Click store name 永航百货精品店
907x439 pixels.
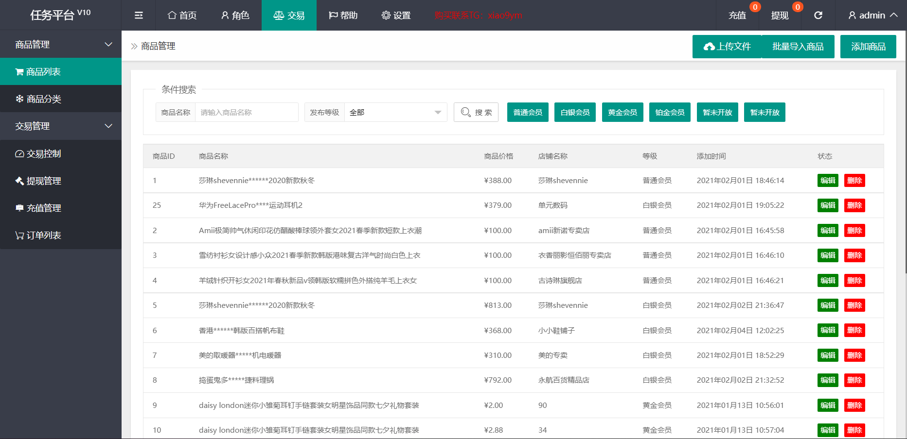[x=564, y=380]
